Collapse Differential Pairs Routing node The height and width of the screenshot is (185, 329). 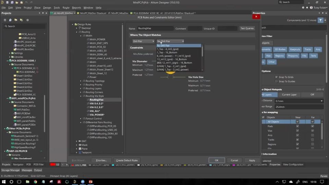[x=81, y=123]
